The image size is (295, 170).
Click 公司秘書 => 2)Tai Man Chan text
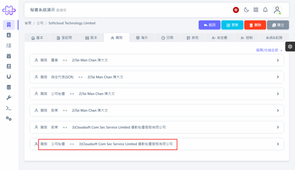pos(83,94)
